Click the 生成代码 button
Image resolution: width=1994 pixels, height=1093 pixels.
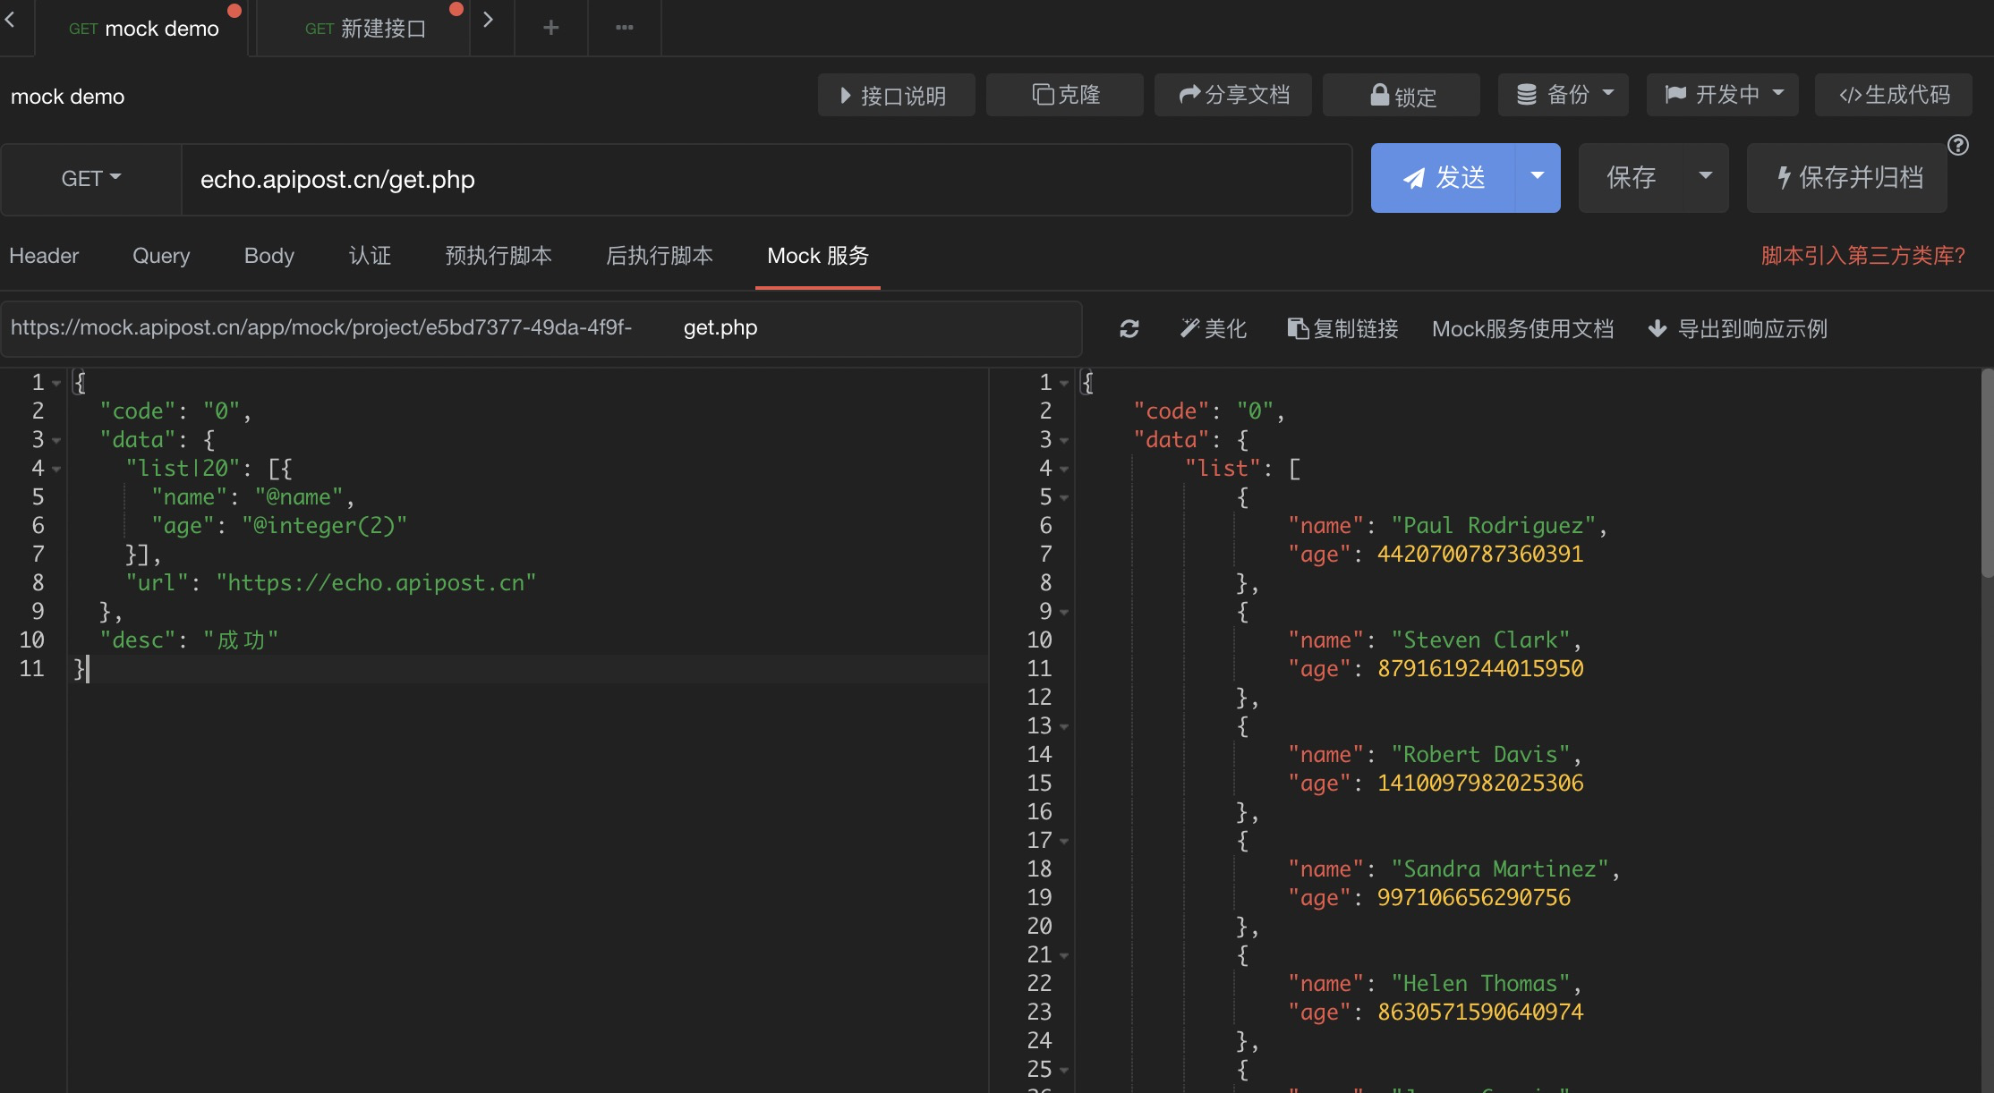pos(1894,95)
